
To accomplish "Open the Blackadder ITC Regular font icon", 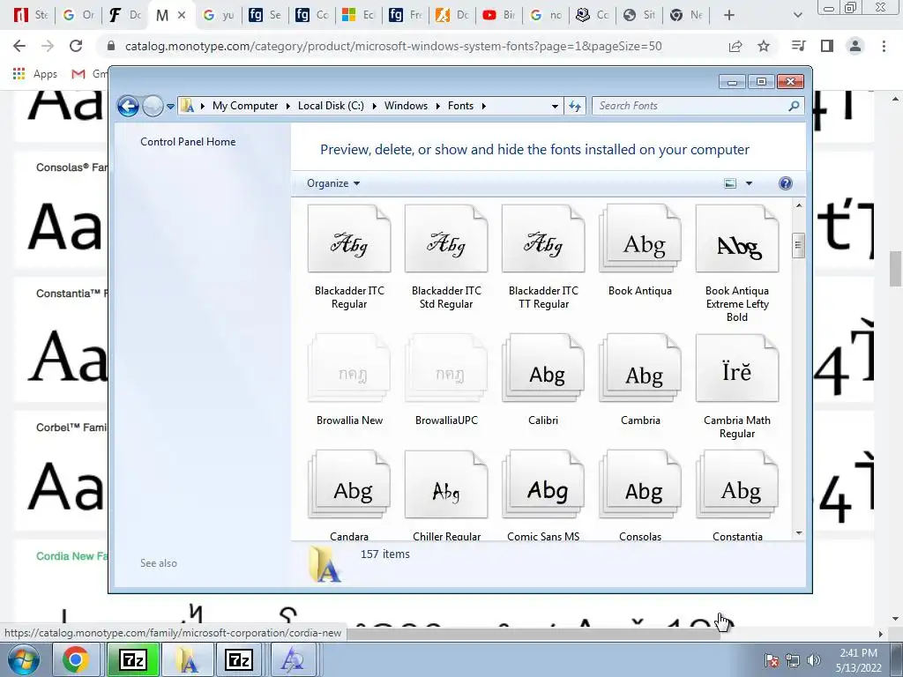I will 349,239.
